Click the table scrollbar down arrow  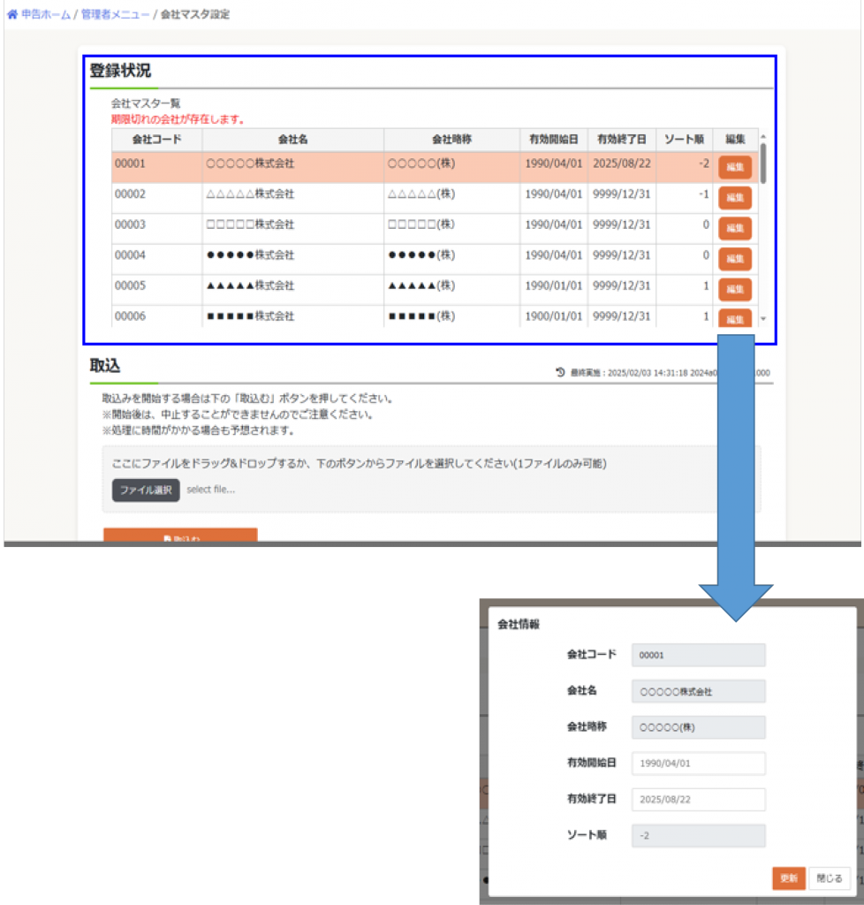point(763,318)
